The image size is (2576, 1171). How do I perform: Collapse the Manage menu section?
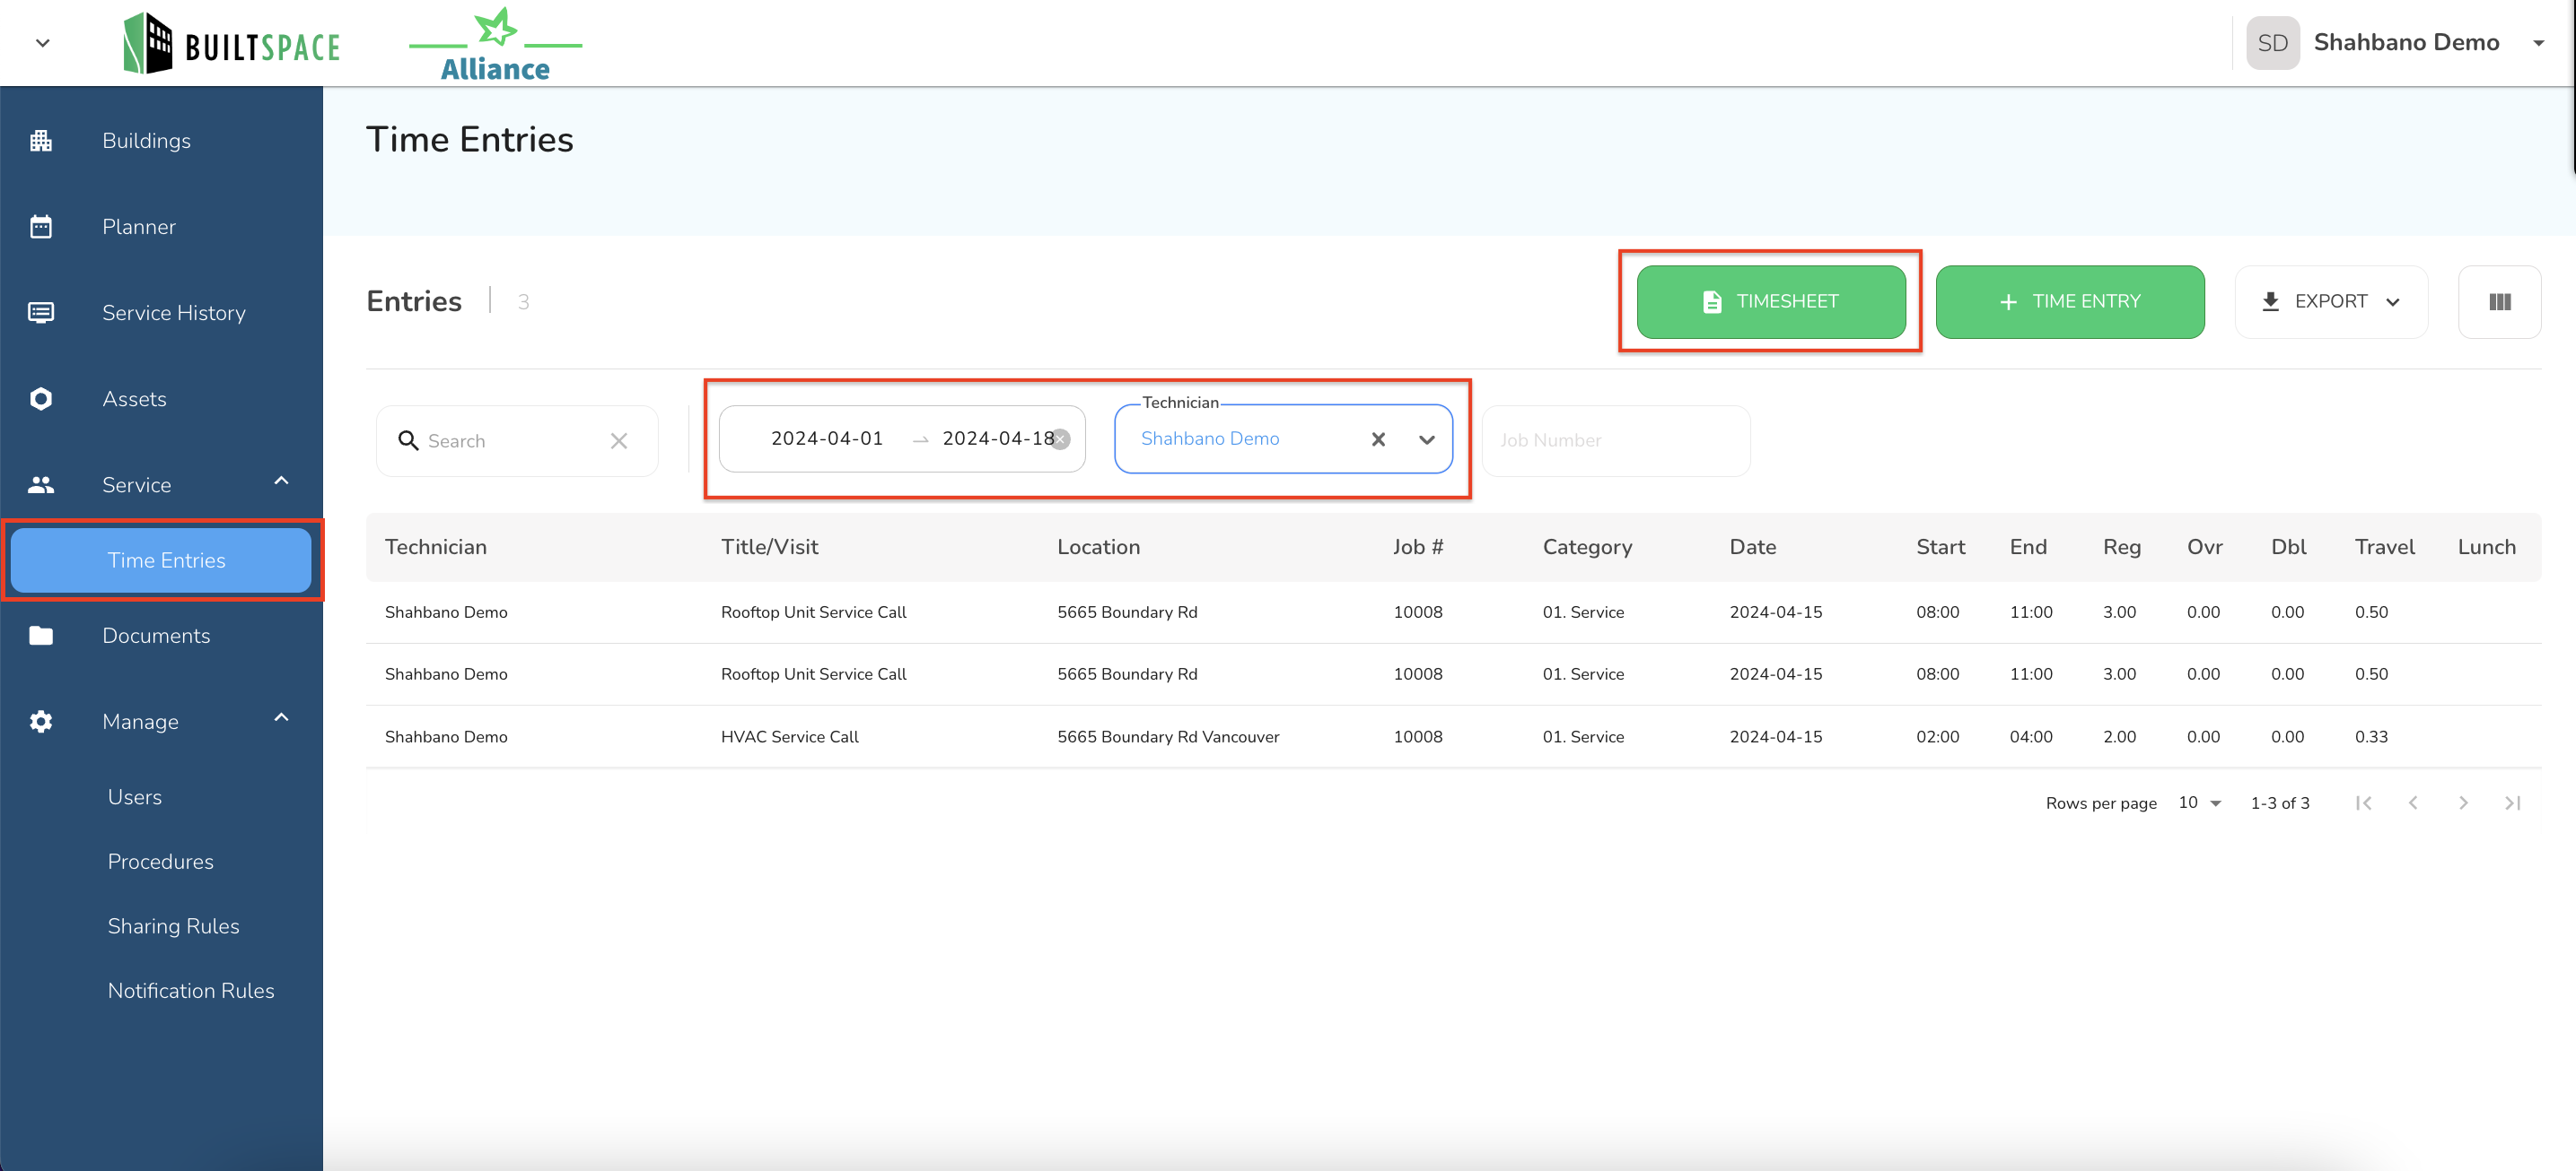tap(281, 718)
